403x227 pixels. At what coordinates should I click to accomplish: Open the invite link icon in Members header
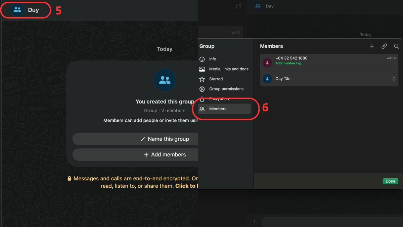coord(384,46)
